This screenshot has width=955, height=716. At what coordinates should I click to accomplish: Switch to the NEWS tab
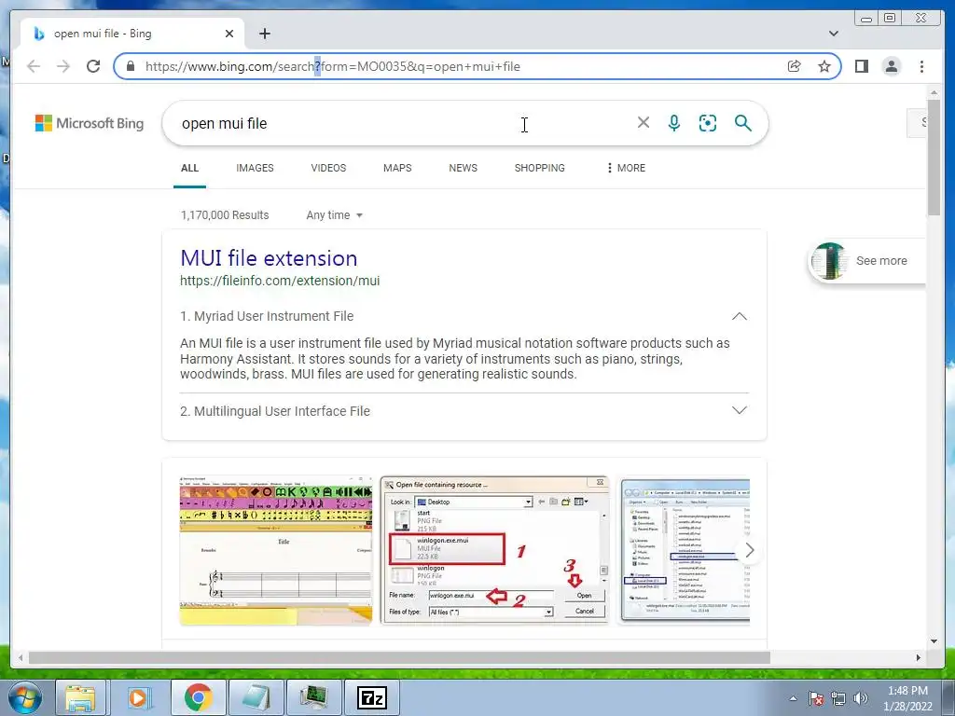[x=463, y=168]
